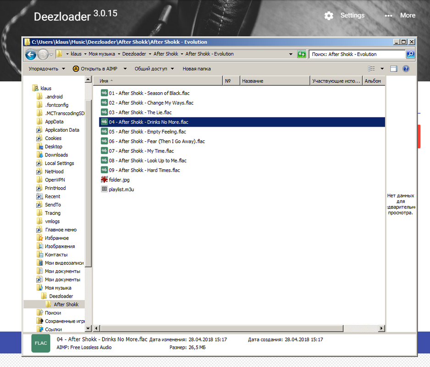Expand dropdown arrow before After Shokk - Evolution
The height and width of the screenshot is (367, 430).
(x=182, y=54)
